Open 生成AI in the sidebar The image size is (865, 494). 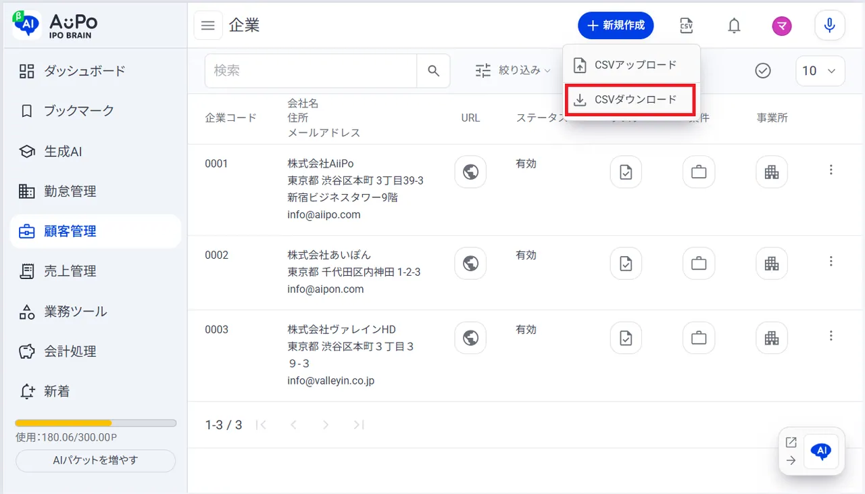pos(95,151)
